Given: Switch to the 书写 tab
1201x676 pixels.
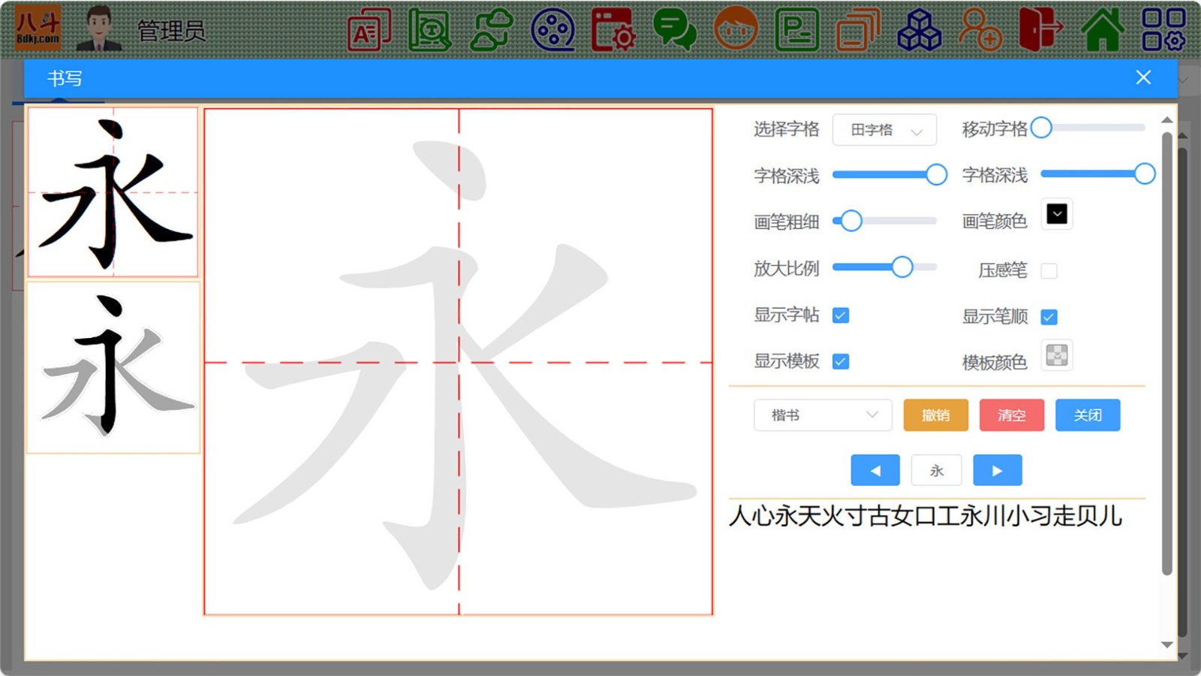Looking at the screenshot, I should (66, 78).
